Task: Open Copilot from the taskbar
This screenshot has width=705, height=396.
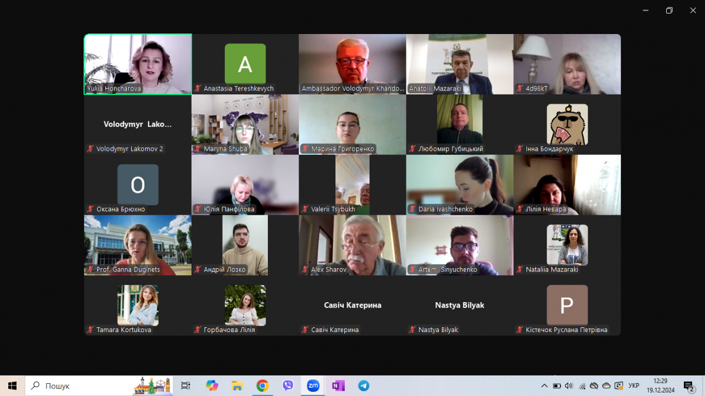Action: coord(212,385)
